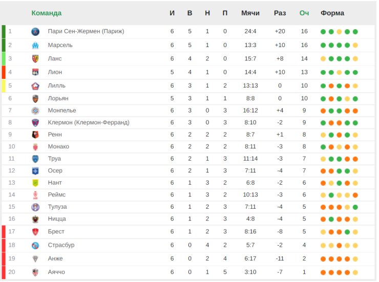Click the Marseille club crest icon
This screenshot has width=379, height=282.
coord(35,45)
